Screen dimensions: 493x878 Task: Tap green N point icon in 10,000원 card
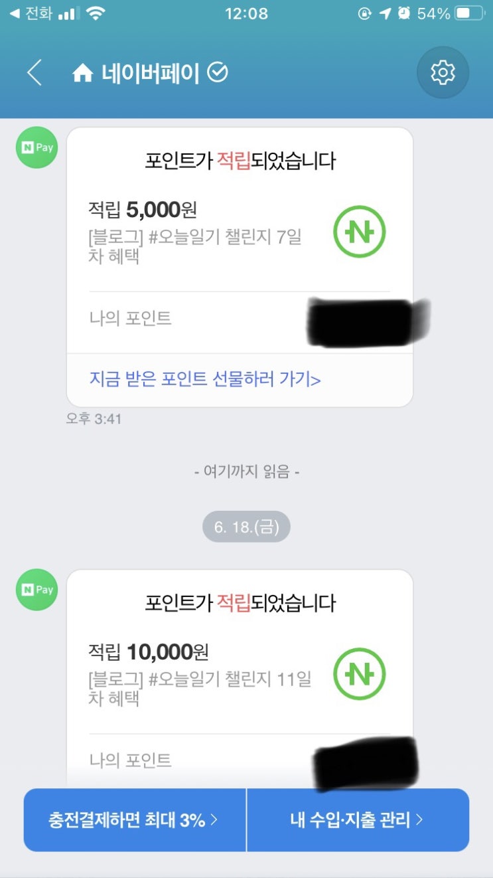point(359,674)
